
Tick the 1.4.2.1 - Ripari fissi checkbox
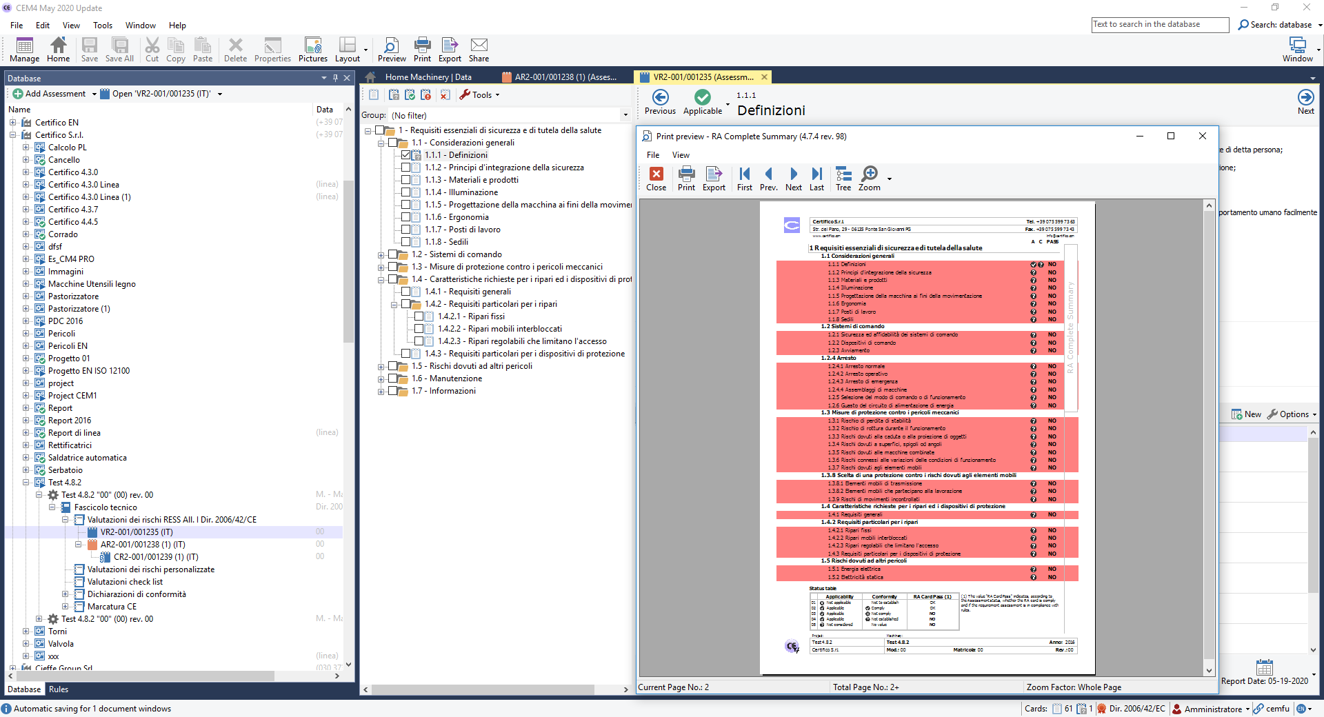click(x=419, y=316)
